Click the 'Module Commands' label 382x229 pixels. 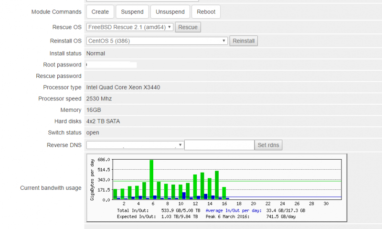tap(56, 11)
